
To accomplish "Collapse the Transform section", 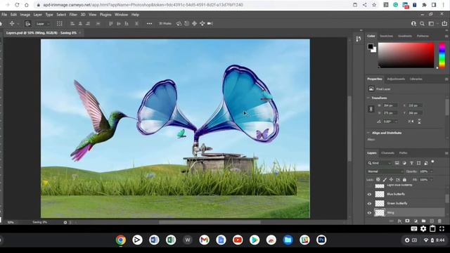I will pos(368,98).
